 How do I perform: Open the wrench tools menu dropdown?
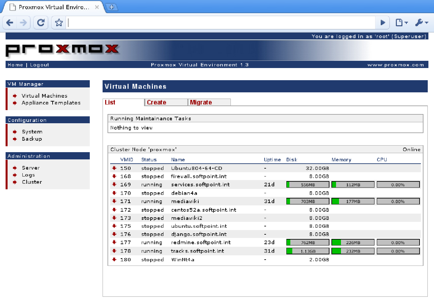click(x=421, y=23)
